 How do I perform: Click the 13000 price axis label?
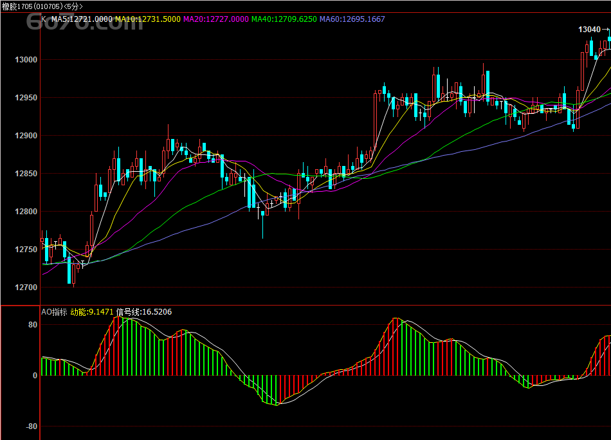click(x=26, y=60)
